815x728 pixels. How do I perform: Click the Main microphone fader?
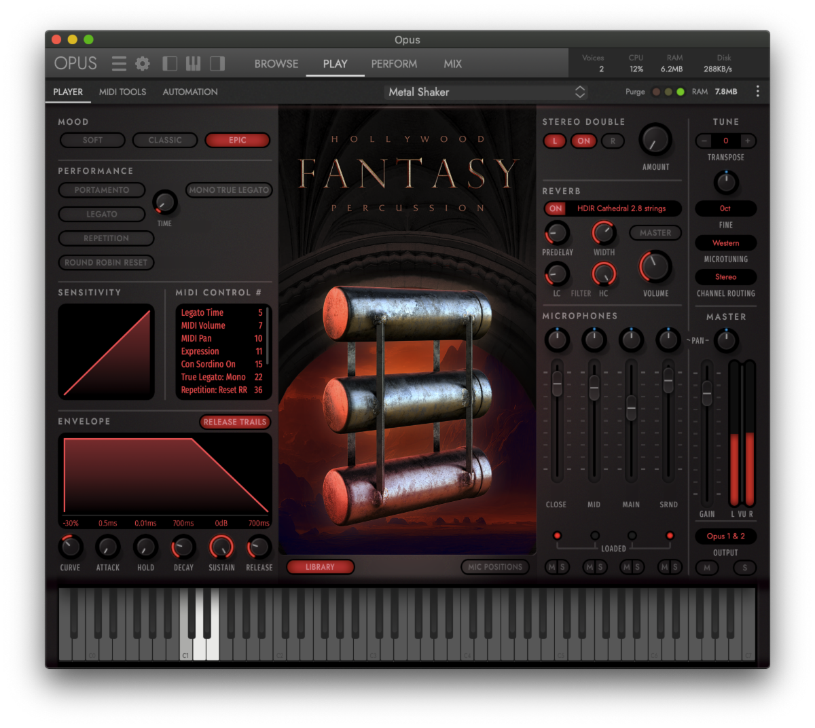pos(631,408)
